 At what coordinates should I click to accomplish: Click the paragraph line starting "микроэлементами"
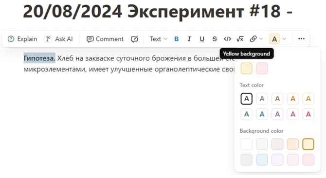coord(129,69)
